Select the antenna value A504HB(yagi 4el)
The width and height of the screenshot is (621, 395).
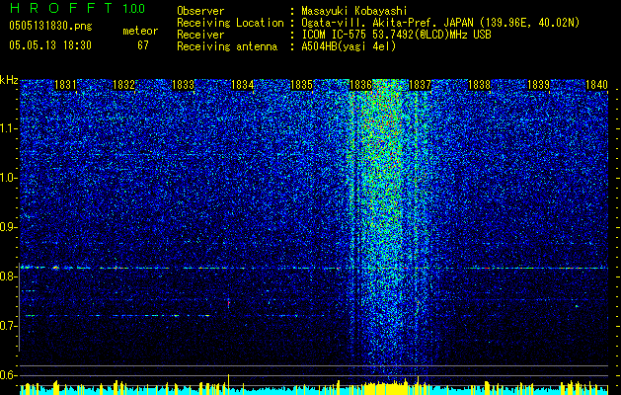tap(349, 46)
